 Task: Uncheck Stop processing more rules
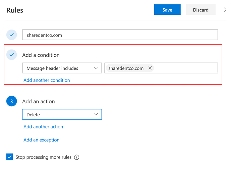[9, 157]
